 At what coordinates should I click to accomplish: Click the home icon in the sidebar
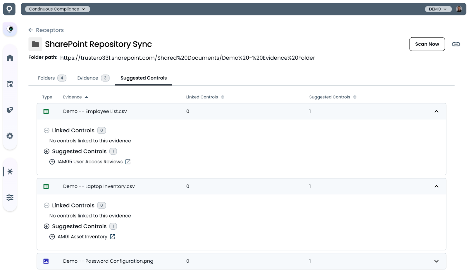pyautogui.click(x=10, y=58)
